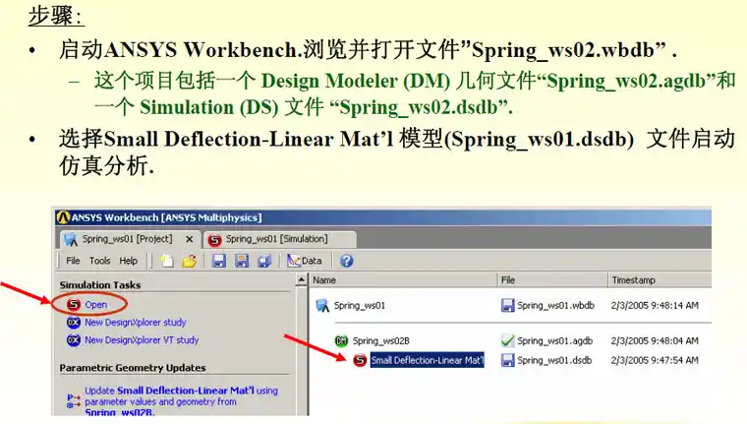Viewport: 747px width, 424px height.
Task: Switch to the Spring_ws01 [Simulation] tab
Action: [280, 239]
